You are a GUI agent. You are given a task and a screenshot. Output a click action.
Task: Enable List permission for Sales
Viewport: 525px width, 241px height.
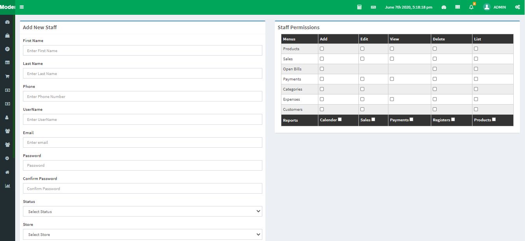(476, 59)
